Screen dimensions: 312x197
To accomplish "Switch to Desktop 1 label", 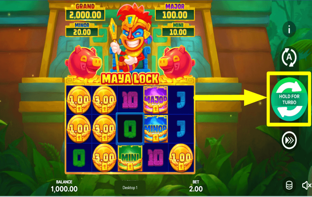I will [x=130, y=187].
